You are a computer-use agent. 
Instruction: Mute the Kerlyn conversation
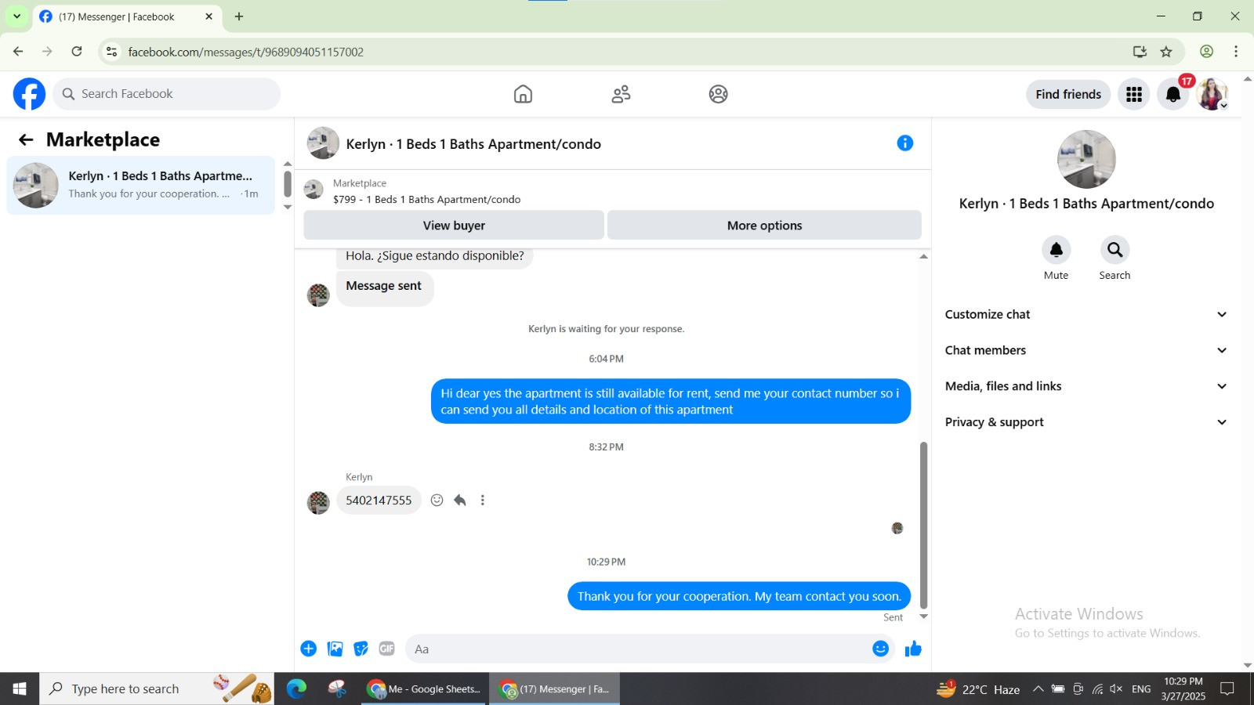click(x=1056, y=250)
